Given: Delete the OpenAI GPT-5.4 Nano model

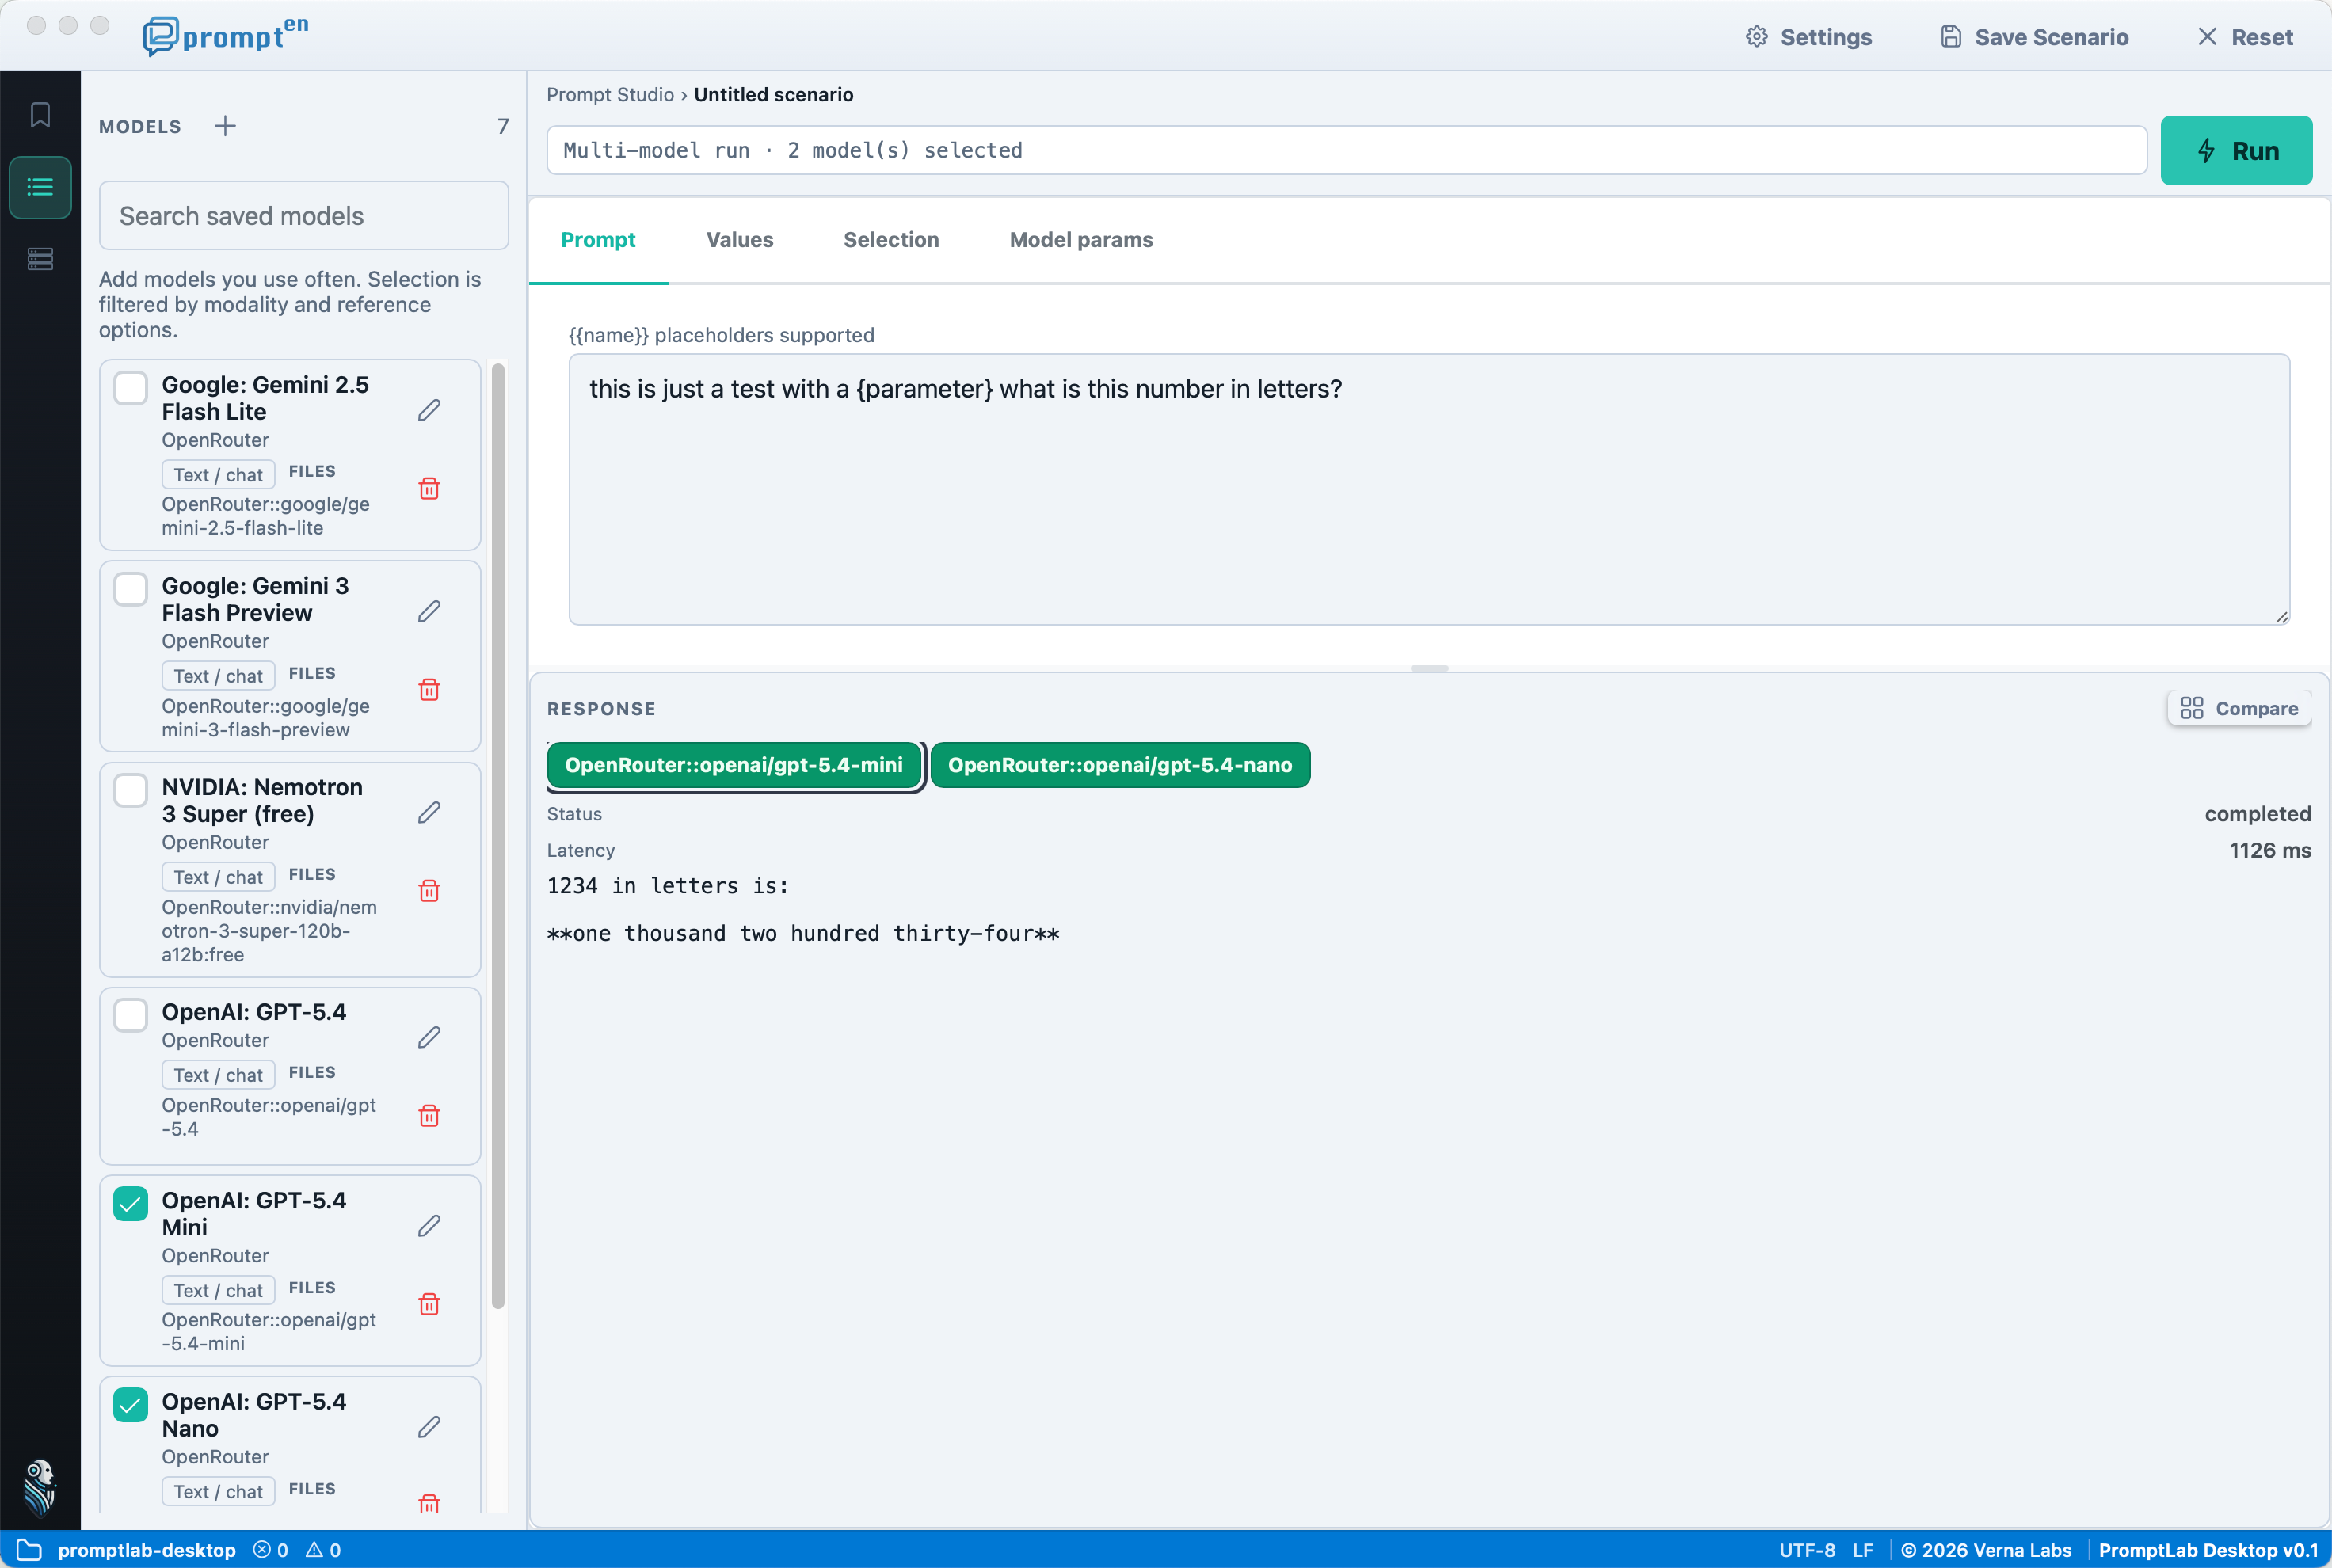Looking at the screenshot, I should point(429,1503).
